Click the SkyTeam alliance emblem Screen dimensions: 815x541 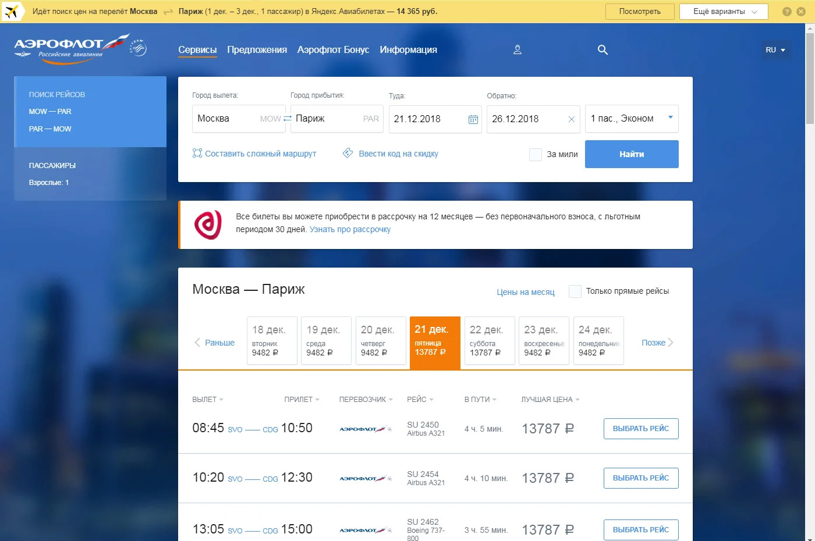pyautogui.click(x=139, y=48)
